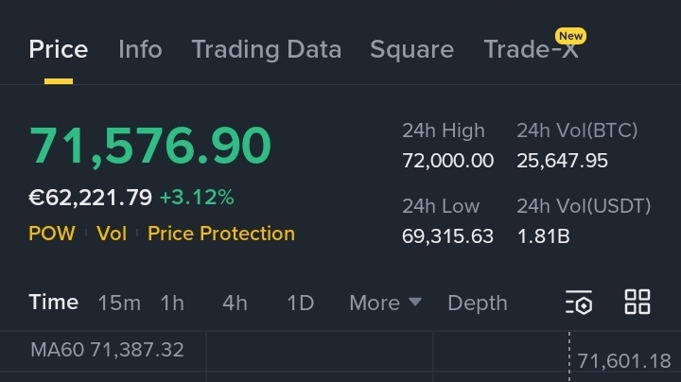Open the Trade-X tab
This screenshot has height=382, width=681.
(531, 49)
